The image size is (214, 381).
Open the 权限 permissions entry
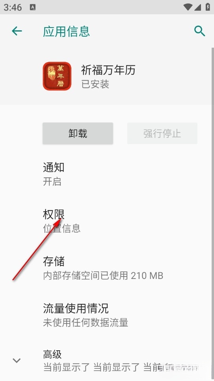(107, 221)
